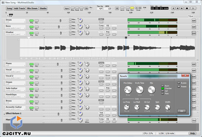
Task: Click the Play transport button
Action: pos(193,8)
